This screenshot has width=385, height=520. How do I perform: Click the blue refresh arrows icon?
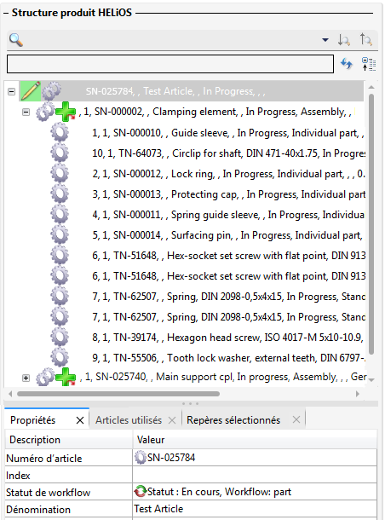pos(347,63)
